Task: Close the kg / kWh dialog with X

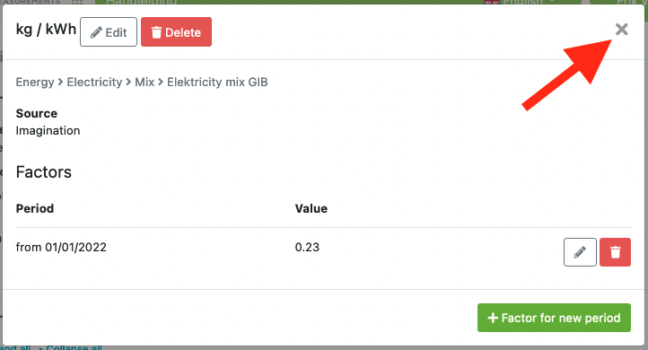Action: point(622,30)
